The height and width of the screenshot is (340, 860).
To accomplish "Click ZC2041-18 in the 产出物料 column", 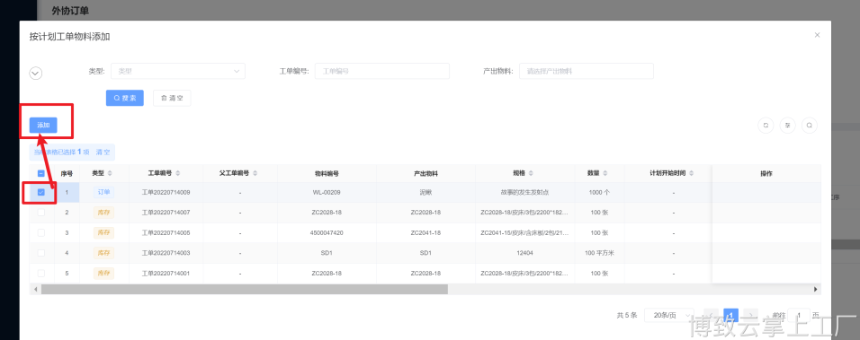I will click(426, 233).
